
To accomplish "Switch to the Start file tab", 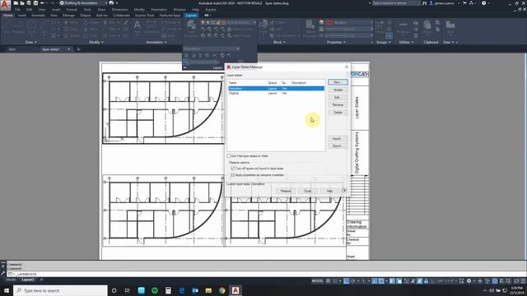I will 12,49.
